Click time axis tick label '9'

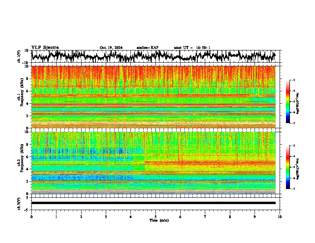point(255,217)
